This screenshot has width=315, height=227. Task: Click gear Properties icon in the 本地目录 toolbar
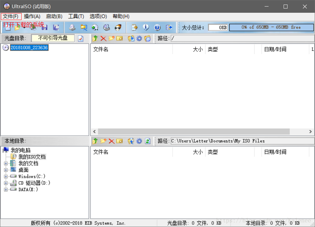[139, 141]
